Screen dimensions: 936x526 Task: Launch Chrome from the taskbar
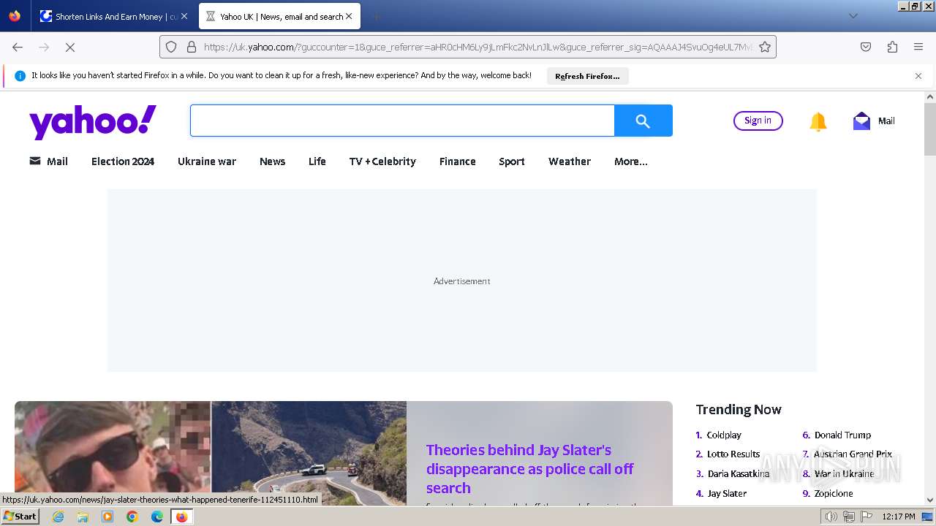(132, 517)
